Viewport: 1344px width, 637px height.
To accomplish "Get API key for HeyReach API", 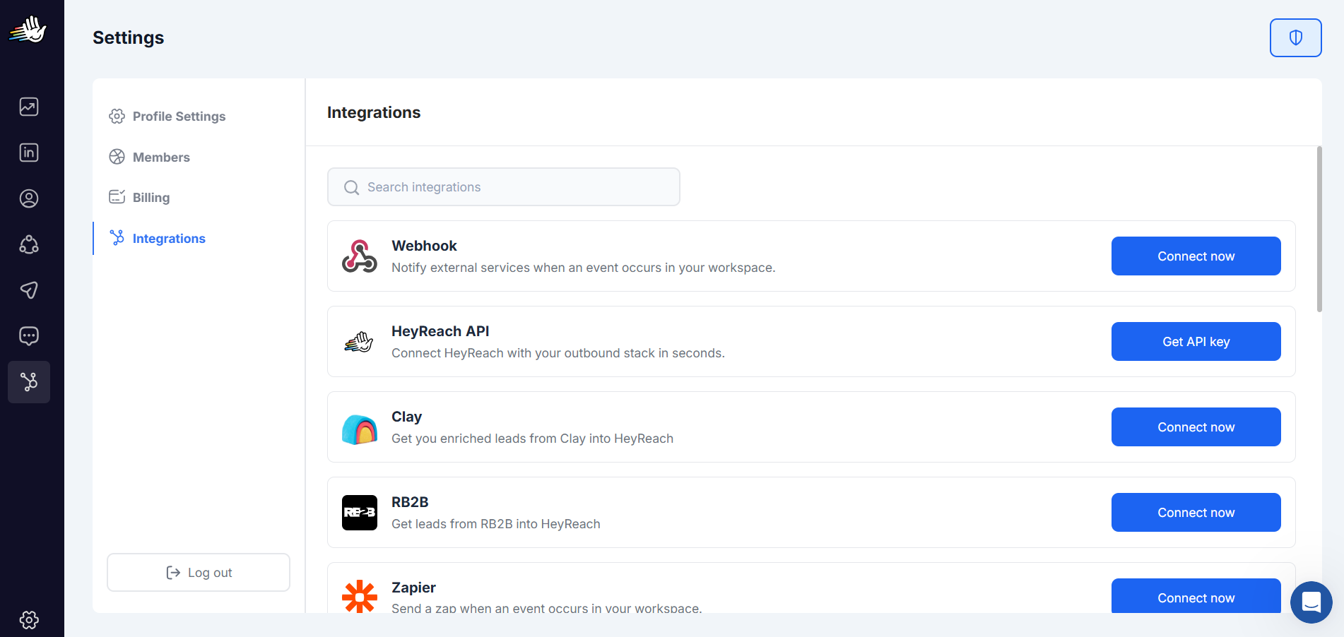I will 1196,342.
